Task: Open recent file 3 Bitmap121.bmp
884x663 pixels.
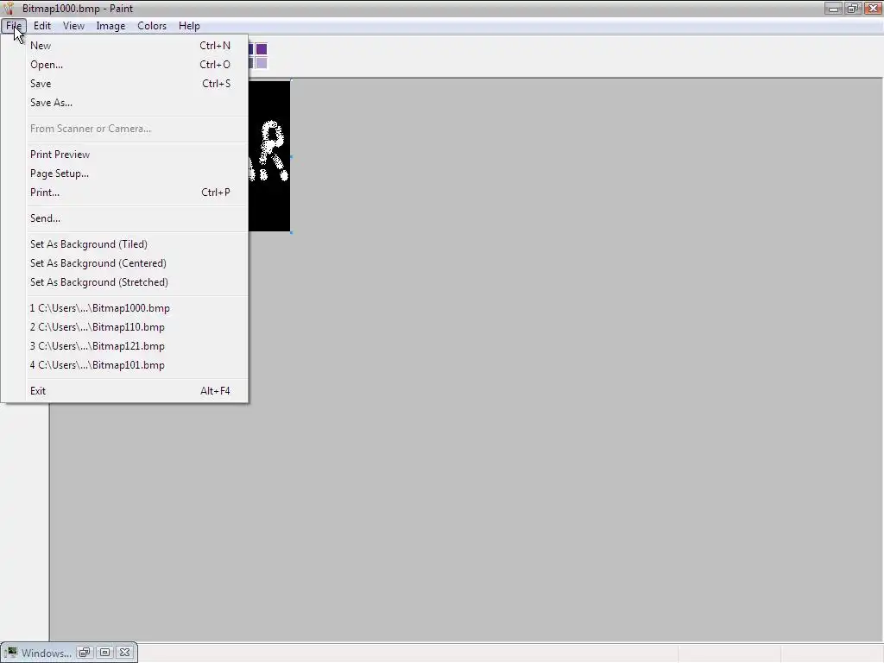Action: pyautogui.click(x=125, y=346)
